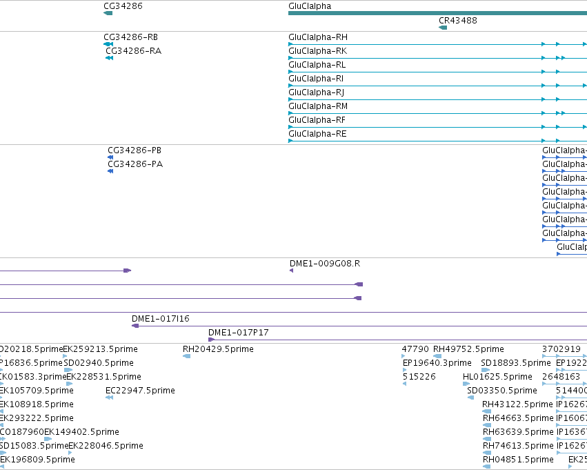
Task: Click the 3702919 feature label
Action: click(561, 349)
